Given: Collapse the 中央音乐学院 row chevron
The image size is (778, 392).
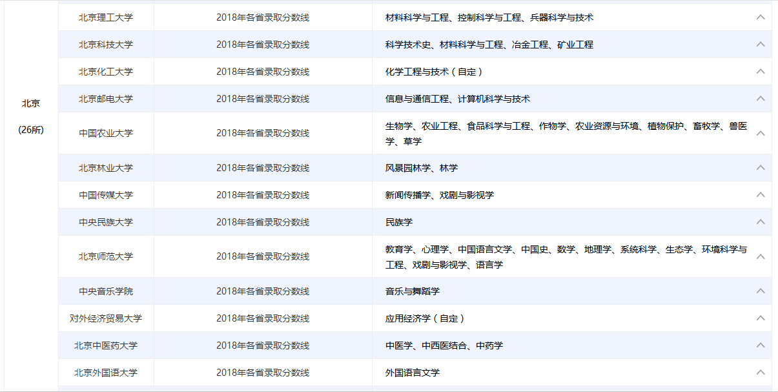Looking at the screenshot, I should (761, 291).
